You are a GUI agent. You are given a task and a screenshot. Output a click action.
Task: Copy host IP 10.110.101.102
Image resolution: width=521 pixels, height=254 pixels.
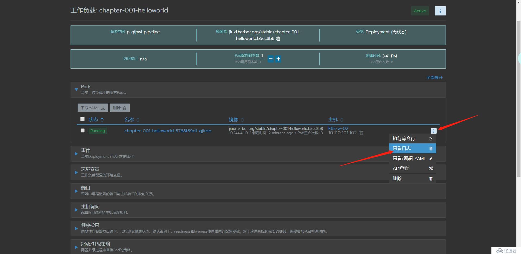tap(361, 133)
